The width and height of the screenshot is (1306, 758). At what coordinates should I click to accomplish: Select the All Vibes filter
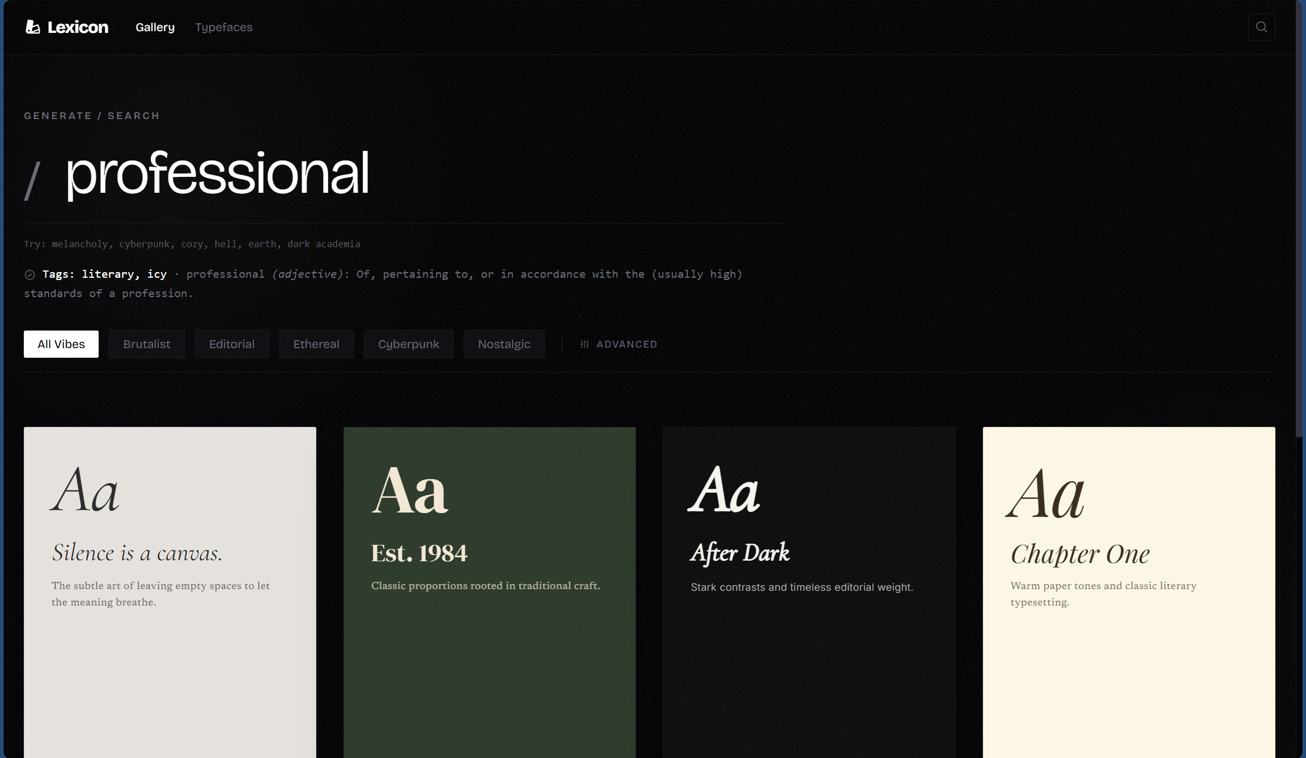(x=61, y=344)
